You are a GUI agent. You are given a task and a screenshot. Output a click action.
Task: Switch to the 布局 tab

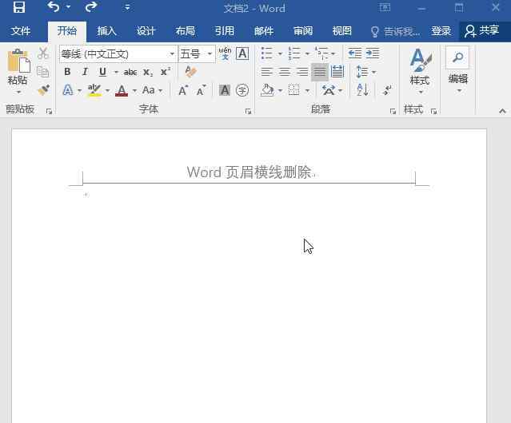point(185,31)
